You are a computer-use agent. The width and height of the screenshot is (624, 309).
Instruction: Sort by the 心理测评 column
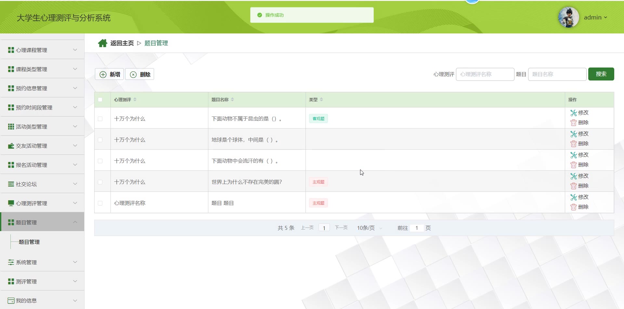point(135,100)
